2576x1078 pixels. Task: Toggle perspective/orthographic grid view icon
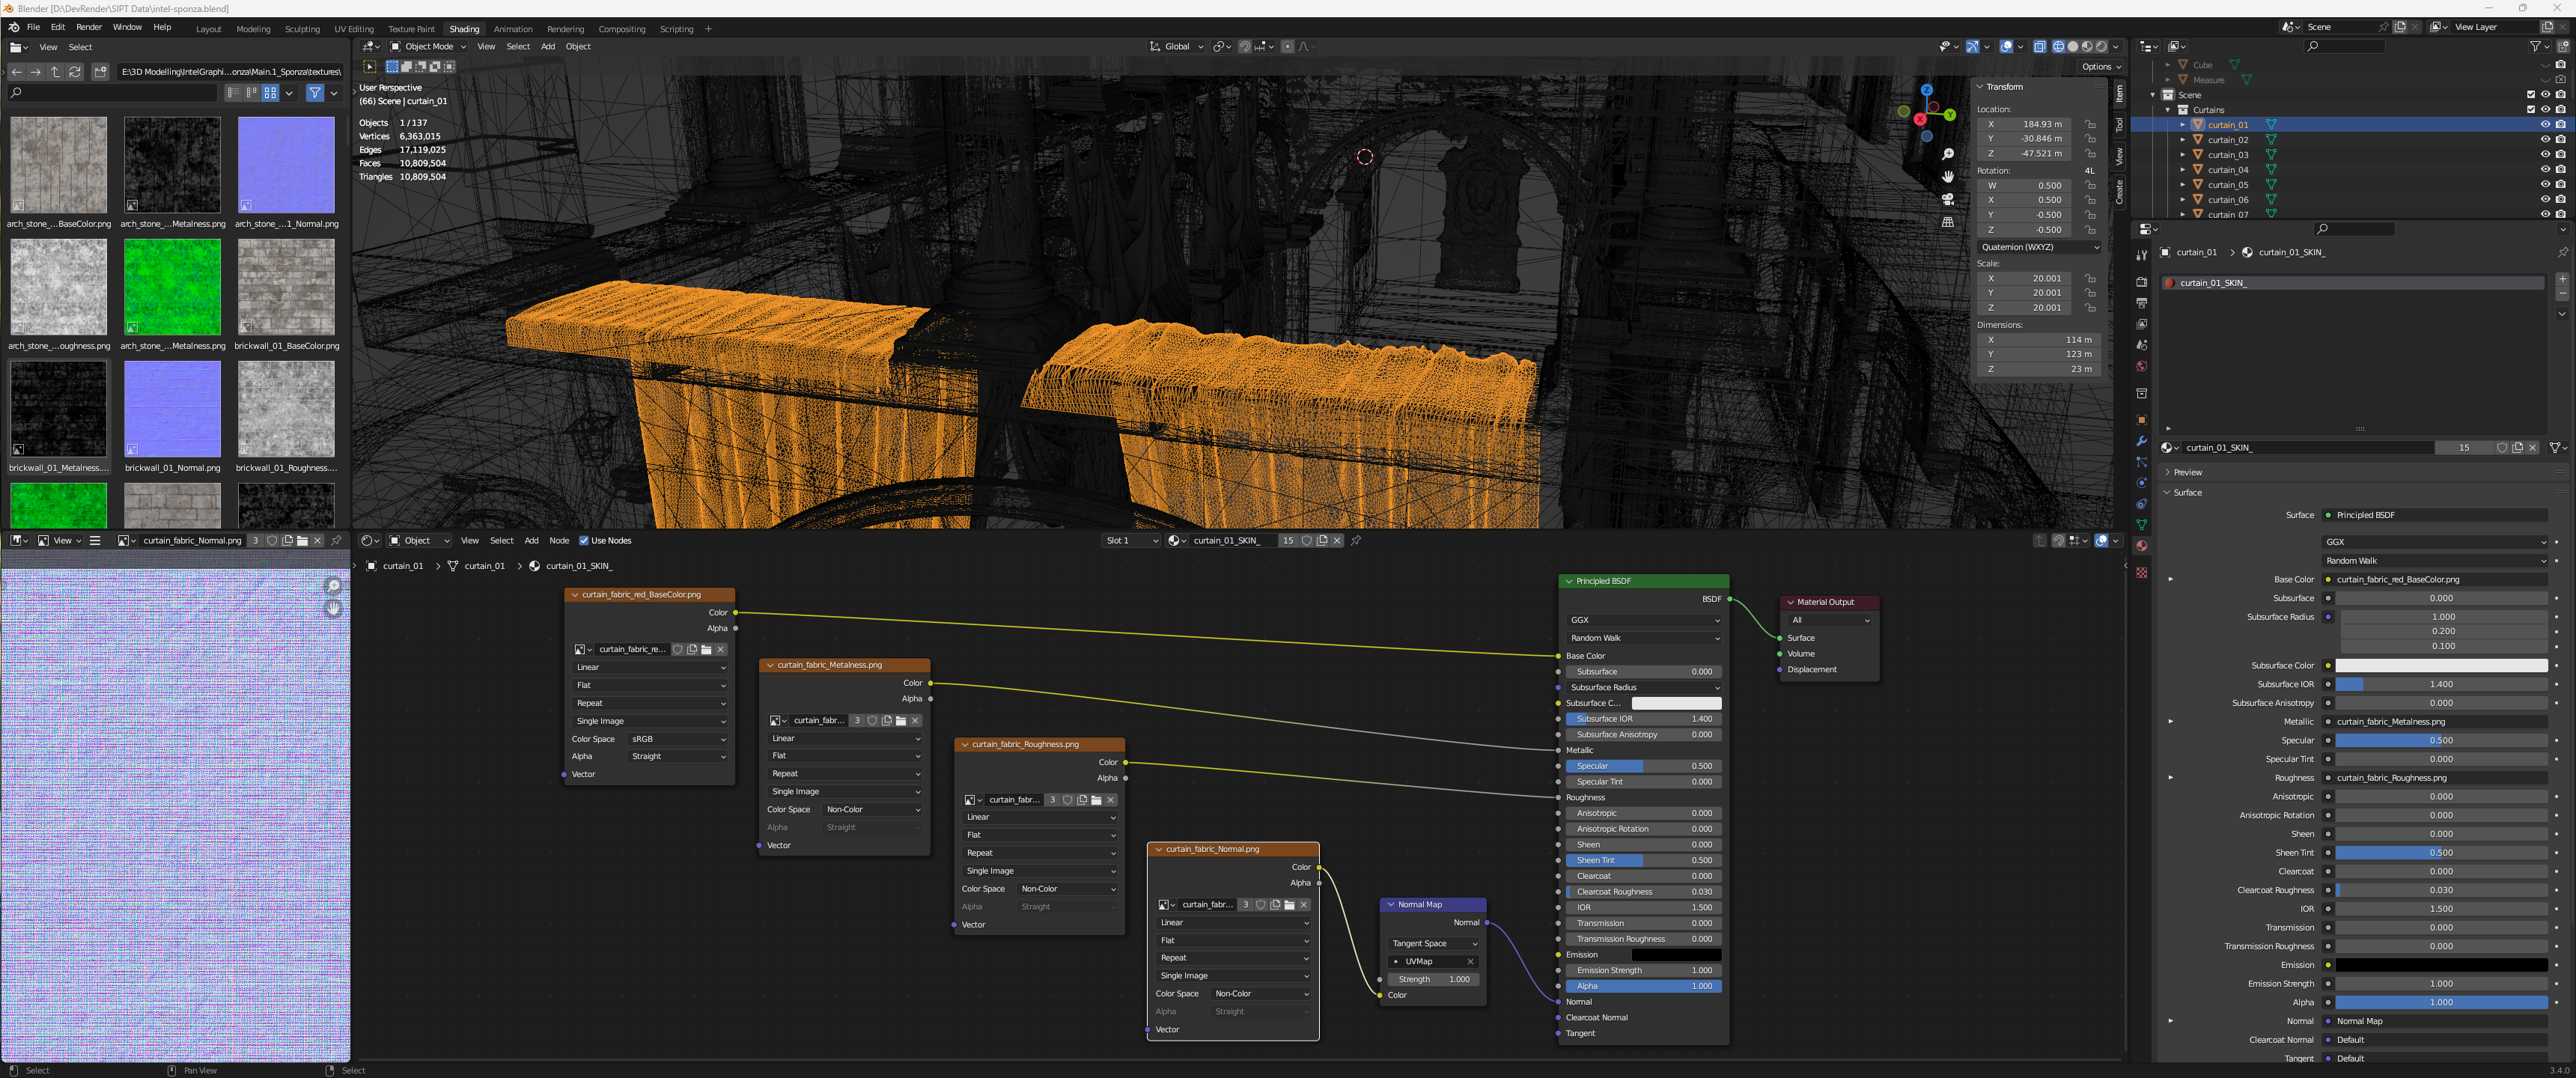(x=1947, y=222)
